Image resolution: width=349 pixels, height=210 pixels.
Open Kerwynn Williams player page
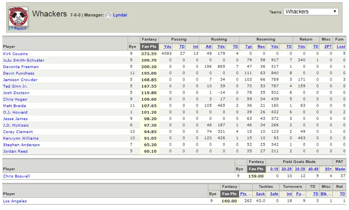point(21,138)
